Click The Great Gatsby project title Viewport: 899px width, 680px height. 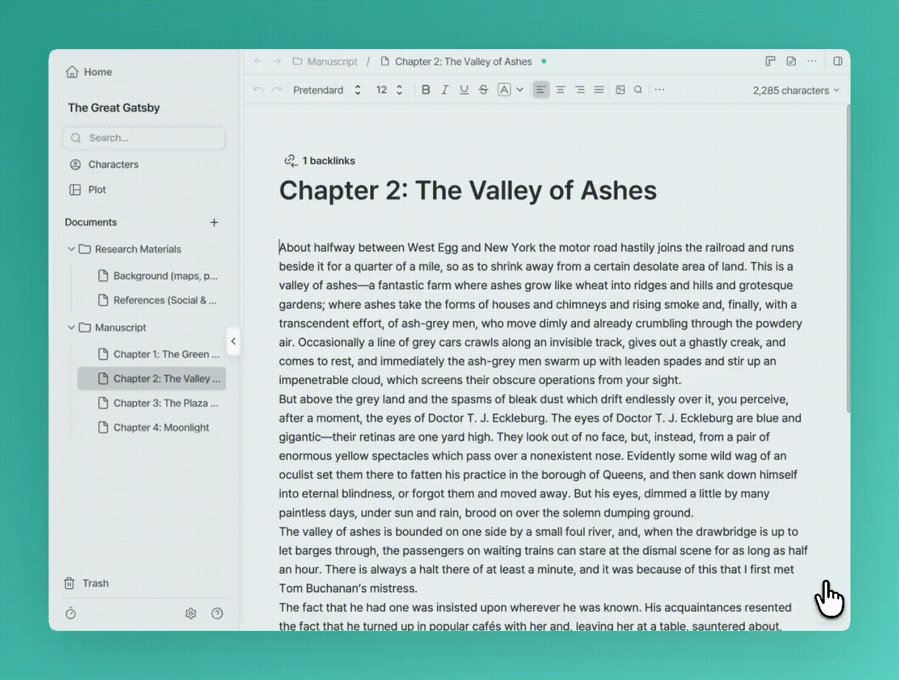point(114,108)
